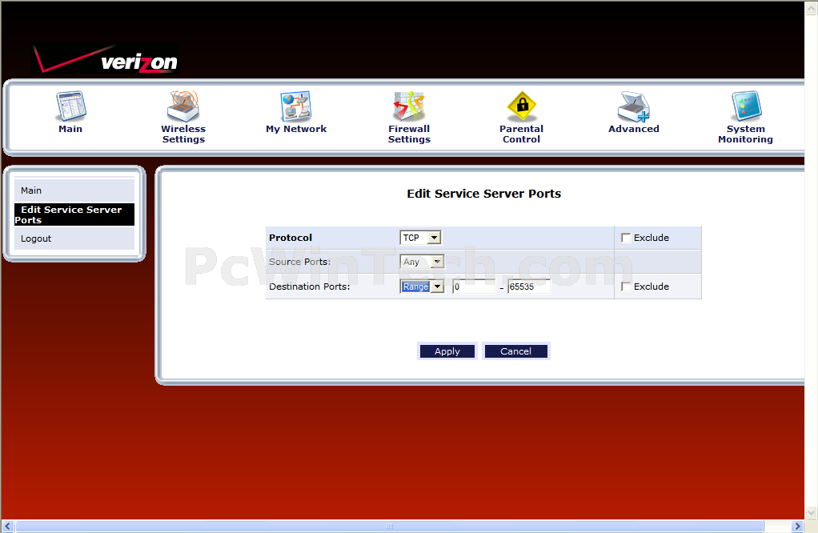Select Edit Service Server Ports sidebar item

(74, 214)
